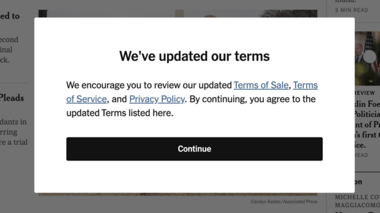
Task: Click the 3 MIN READ label
Action: (x=351, y=10)
